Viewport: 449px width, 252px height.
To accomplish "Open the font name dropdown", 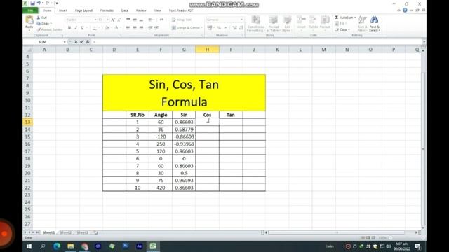I will click(95, 20).
